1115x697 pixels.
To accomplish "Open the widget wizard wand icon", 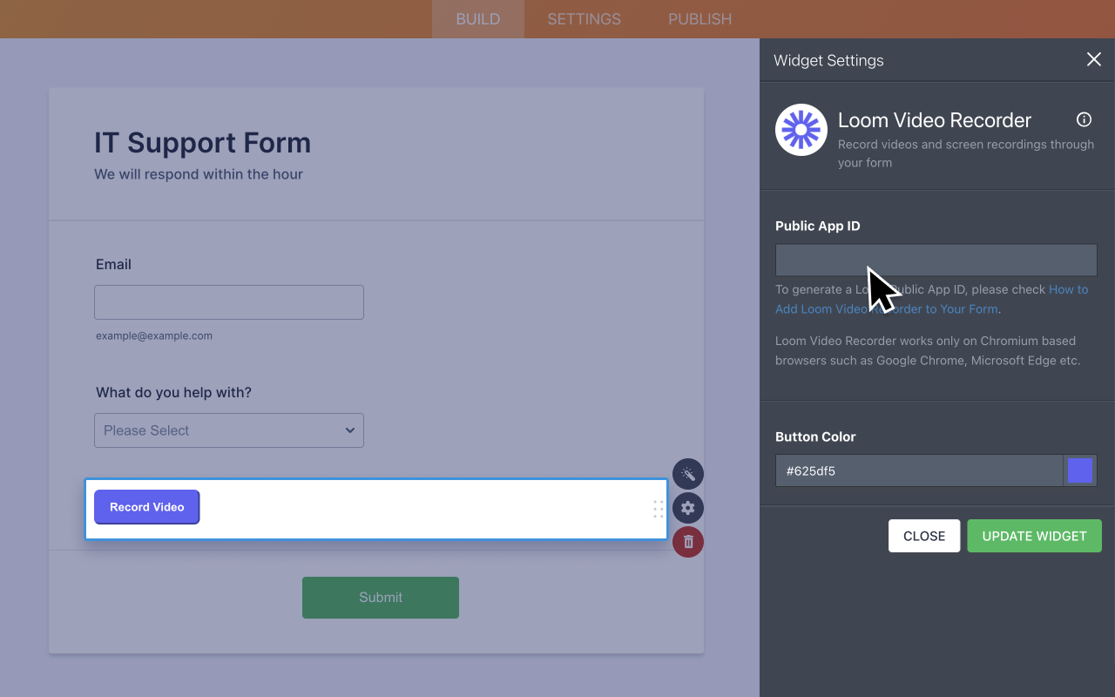I will (x=687, y=474).
